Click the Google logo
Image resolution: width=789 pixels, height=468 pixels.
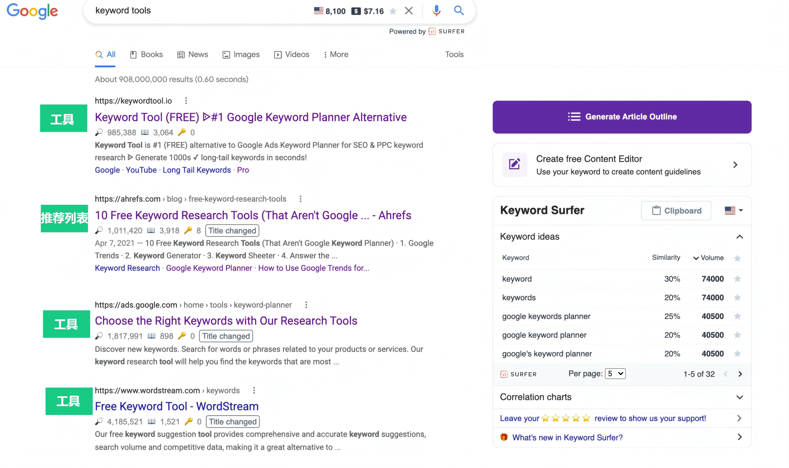pyautogui.click(x=32, y=11)
